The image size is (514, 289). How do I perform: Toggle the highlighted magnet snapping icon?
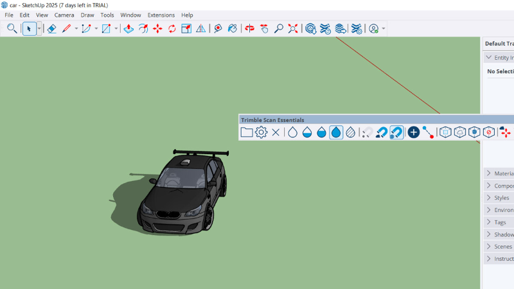pyautogui.click(x=396, y=132)
